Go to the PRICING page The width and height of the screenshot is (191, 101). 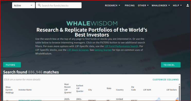pos(130,5)
